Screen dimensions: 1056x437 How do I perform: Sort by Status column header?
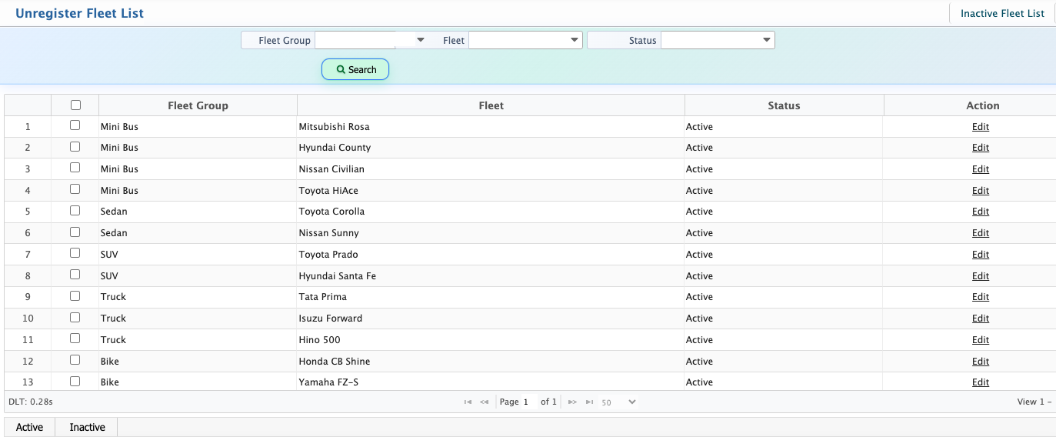pyautogui.click(x=784, y=105)
